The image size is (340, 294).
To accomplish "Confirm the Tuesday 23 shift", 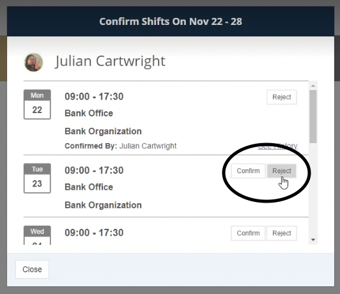I will tap(248, 171).
